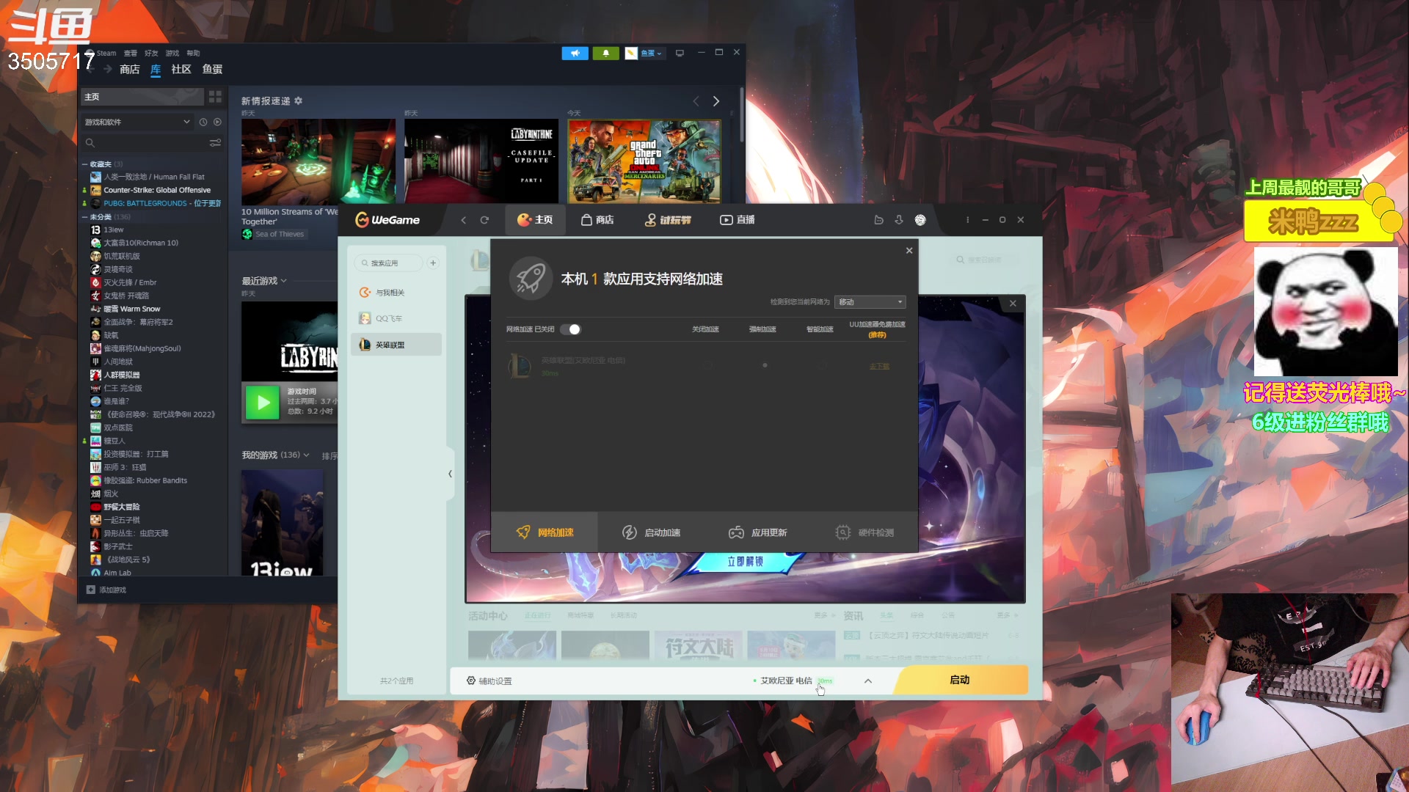The image size is (1409, 792).
Task: Switch to the 启动加速 tab
Action: tap(651, 532)
